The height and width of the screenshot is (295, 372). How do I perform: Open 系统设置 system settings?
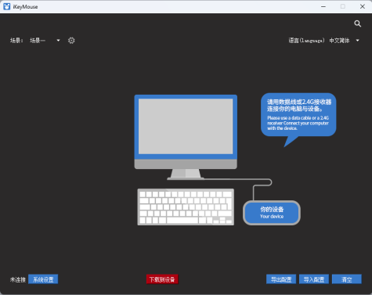(43, 279)
